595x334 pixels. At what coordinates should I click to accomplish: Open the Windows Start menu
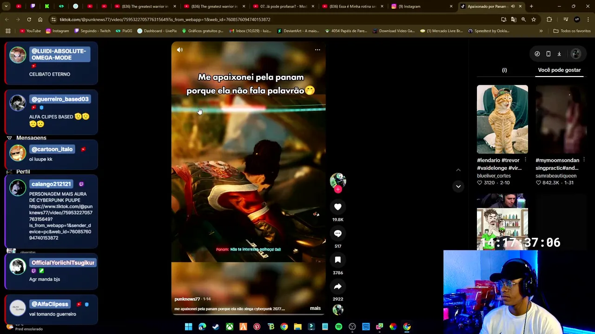[189, 327]
